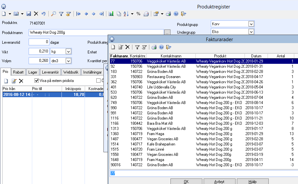This screenshot has width=298, height=184.
Task: Open search with the magnifying glass icon
Action: (x=54, y=14)
